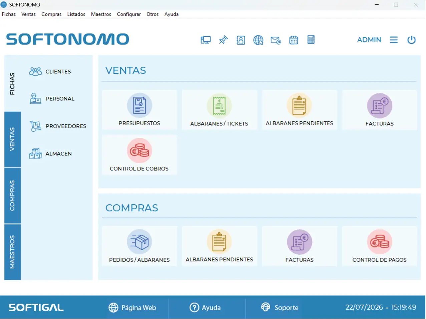426x319 pixels.
Task: Select the vertical FICHAS tab
Action: [12, 83]
